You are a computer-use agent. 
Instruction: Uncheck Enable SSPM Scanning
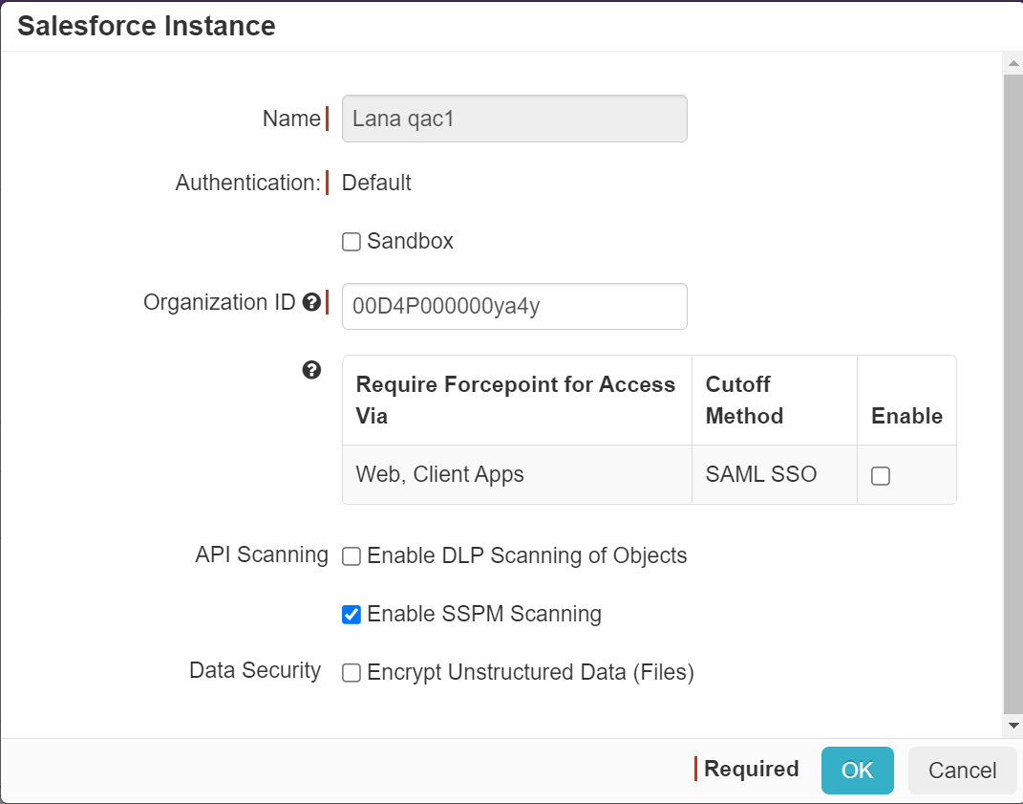tap(351, 615)
